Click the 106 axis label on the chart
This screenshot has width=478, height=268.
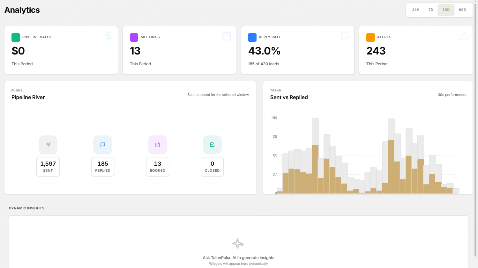pos(274,118)
